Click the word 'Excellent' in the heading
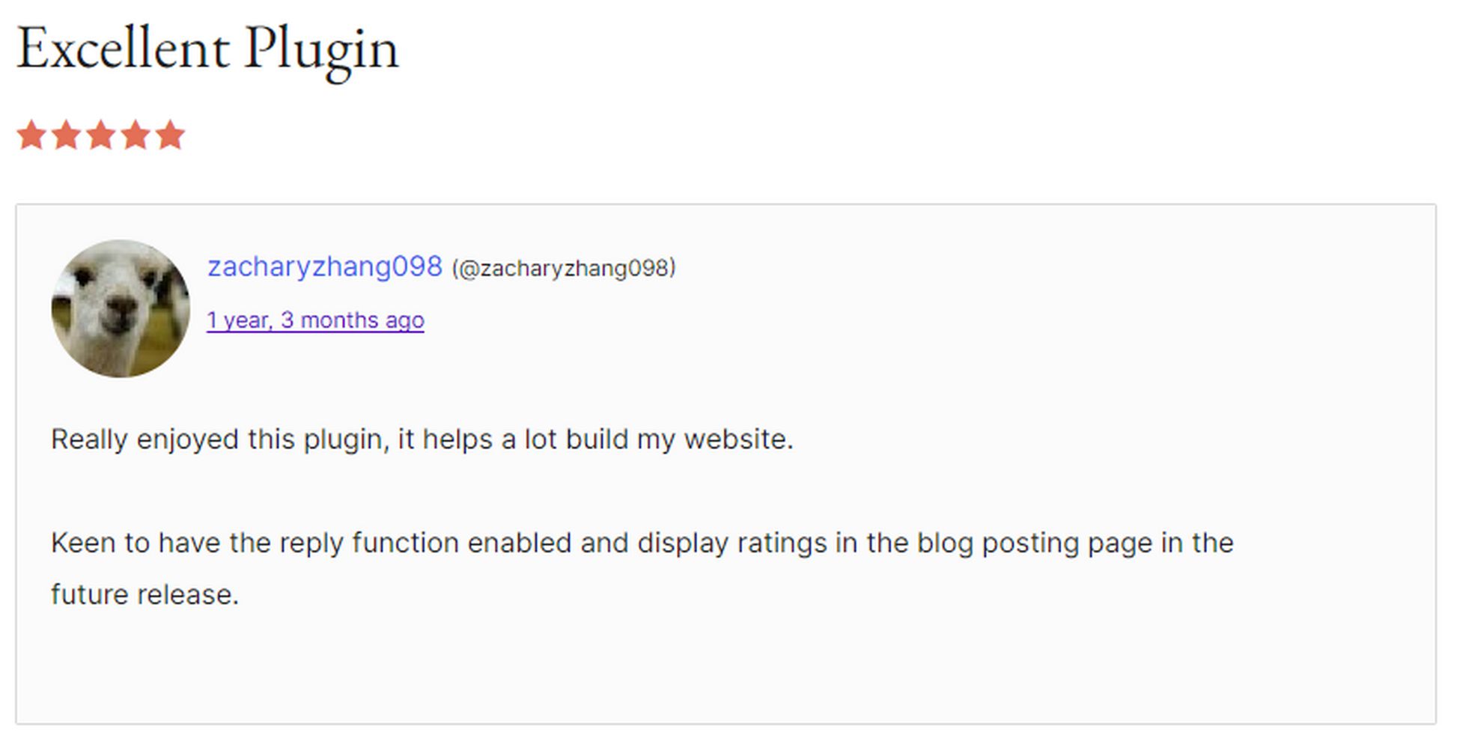1460x741 pixels. (x=123, y=48)
